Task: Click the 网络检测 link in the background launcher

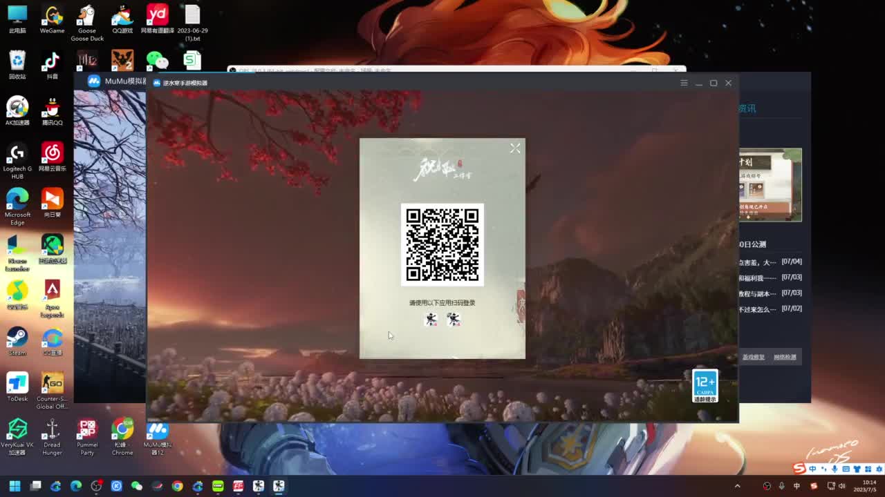Action: pos(785,357)
